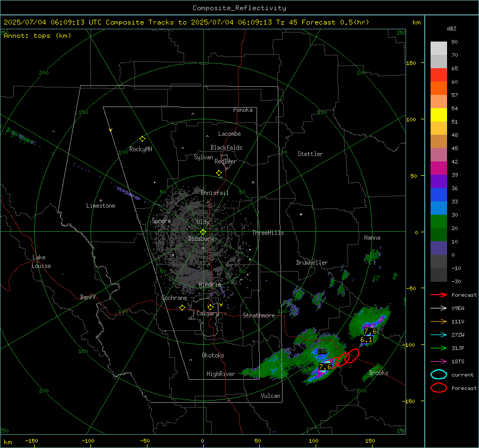Click the Strathmore city label
This screenshot has height=448, width=479.
click(x=259, y=315)
